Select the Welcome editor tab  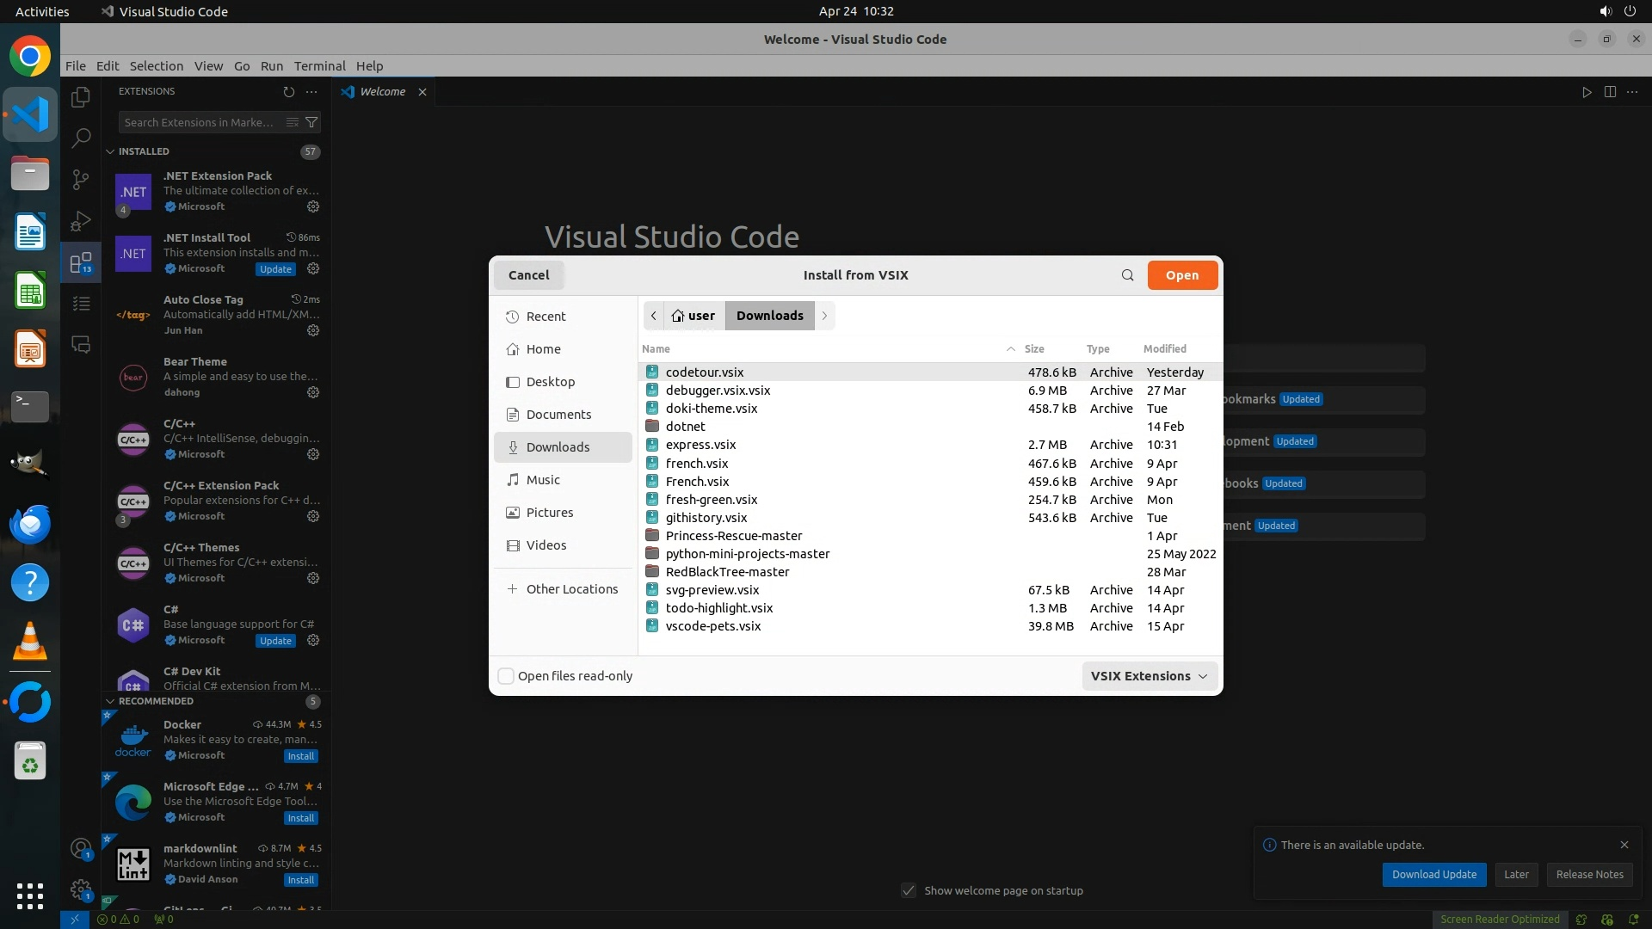click(382, 92)
